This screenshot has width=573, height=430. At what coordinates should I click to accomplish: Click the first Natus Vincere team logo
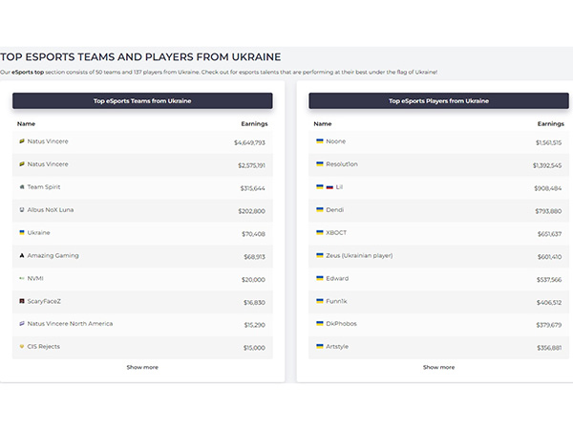22,141
